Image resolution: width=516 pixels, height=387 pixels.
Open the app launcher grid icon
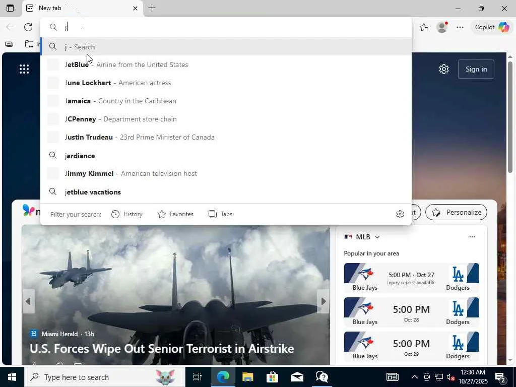tap(24, 69)
